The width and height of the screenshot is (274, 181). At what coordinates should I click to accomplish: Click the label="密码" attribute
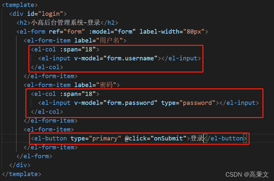pyautogui.click(x=95, y=85)
